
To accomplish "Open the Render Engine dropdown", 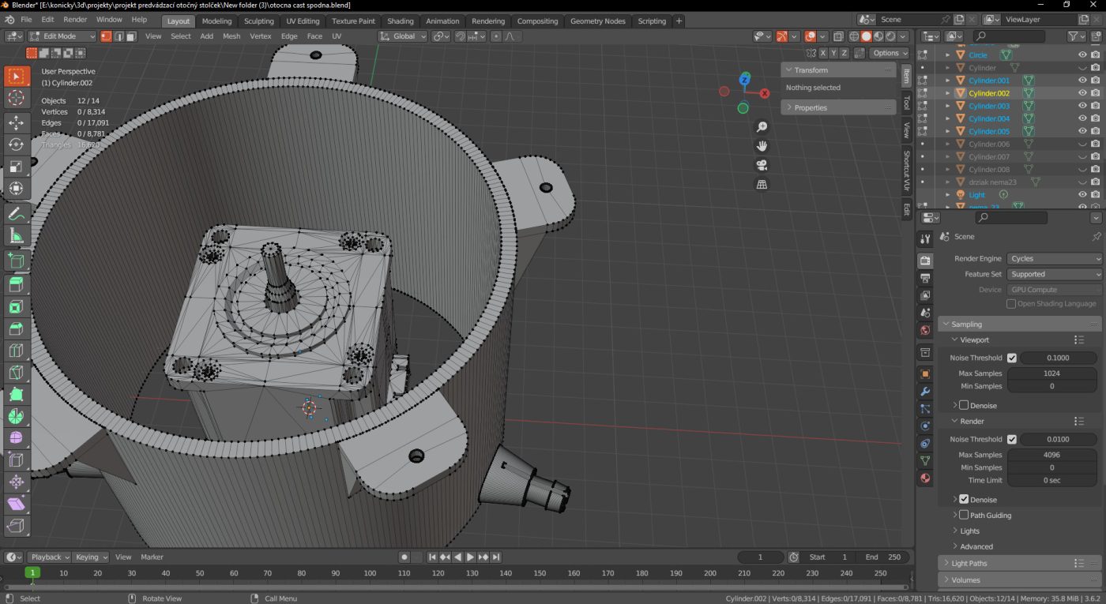I will [x=1054, y=259].
